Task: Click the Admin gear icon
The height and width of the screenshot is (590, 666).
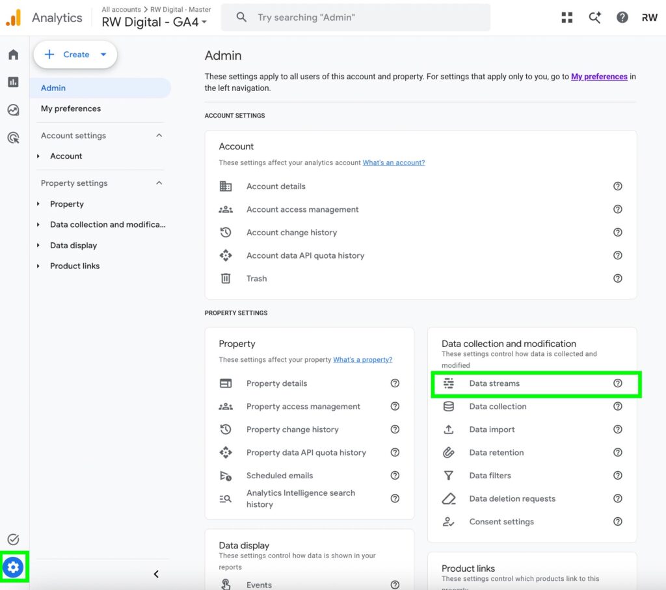Action: (x=14, y=567)
